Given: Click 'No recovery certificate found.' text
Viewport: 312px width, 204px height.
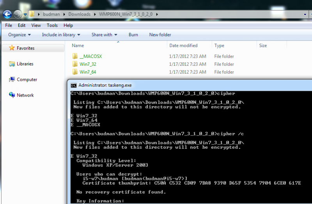Looking at the screenshot, I should [x=121, y=192].
